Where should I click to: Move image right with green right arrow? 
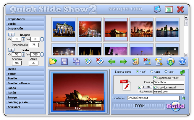123,61
